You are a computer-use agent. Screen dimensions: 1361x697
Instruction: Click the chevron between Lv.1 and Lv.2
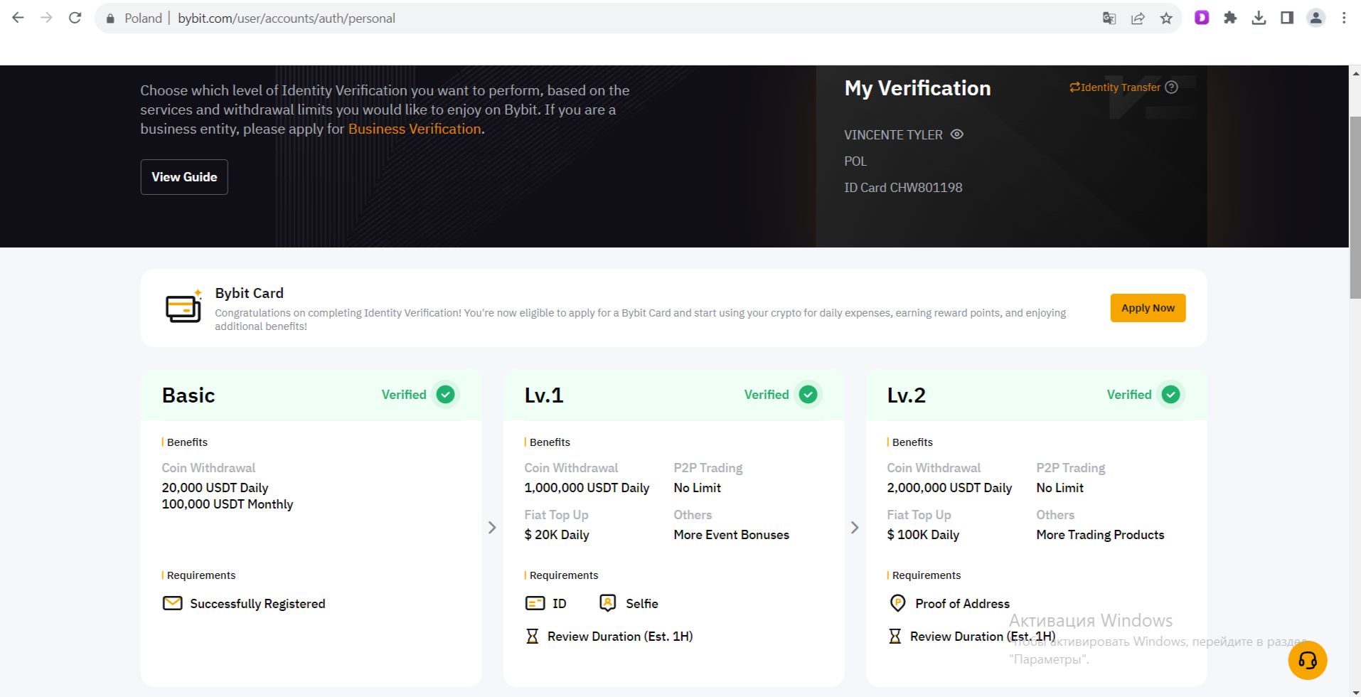(855, 528)
